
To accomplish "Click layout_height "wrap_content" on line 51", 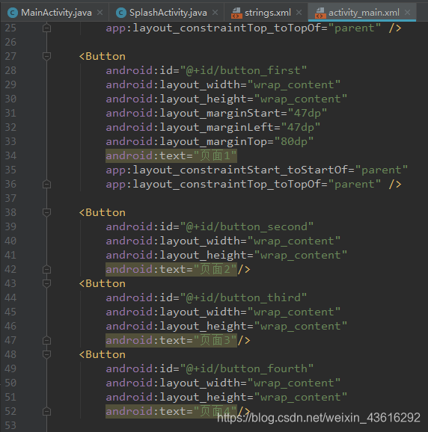I will click(301, 398).
